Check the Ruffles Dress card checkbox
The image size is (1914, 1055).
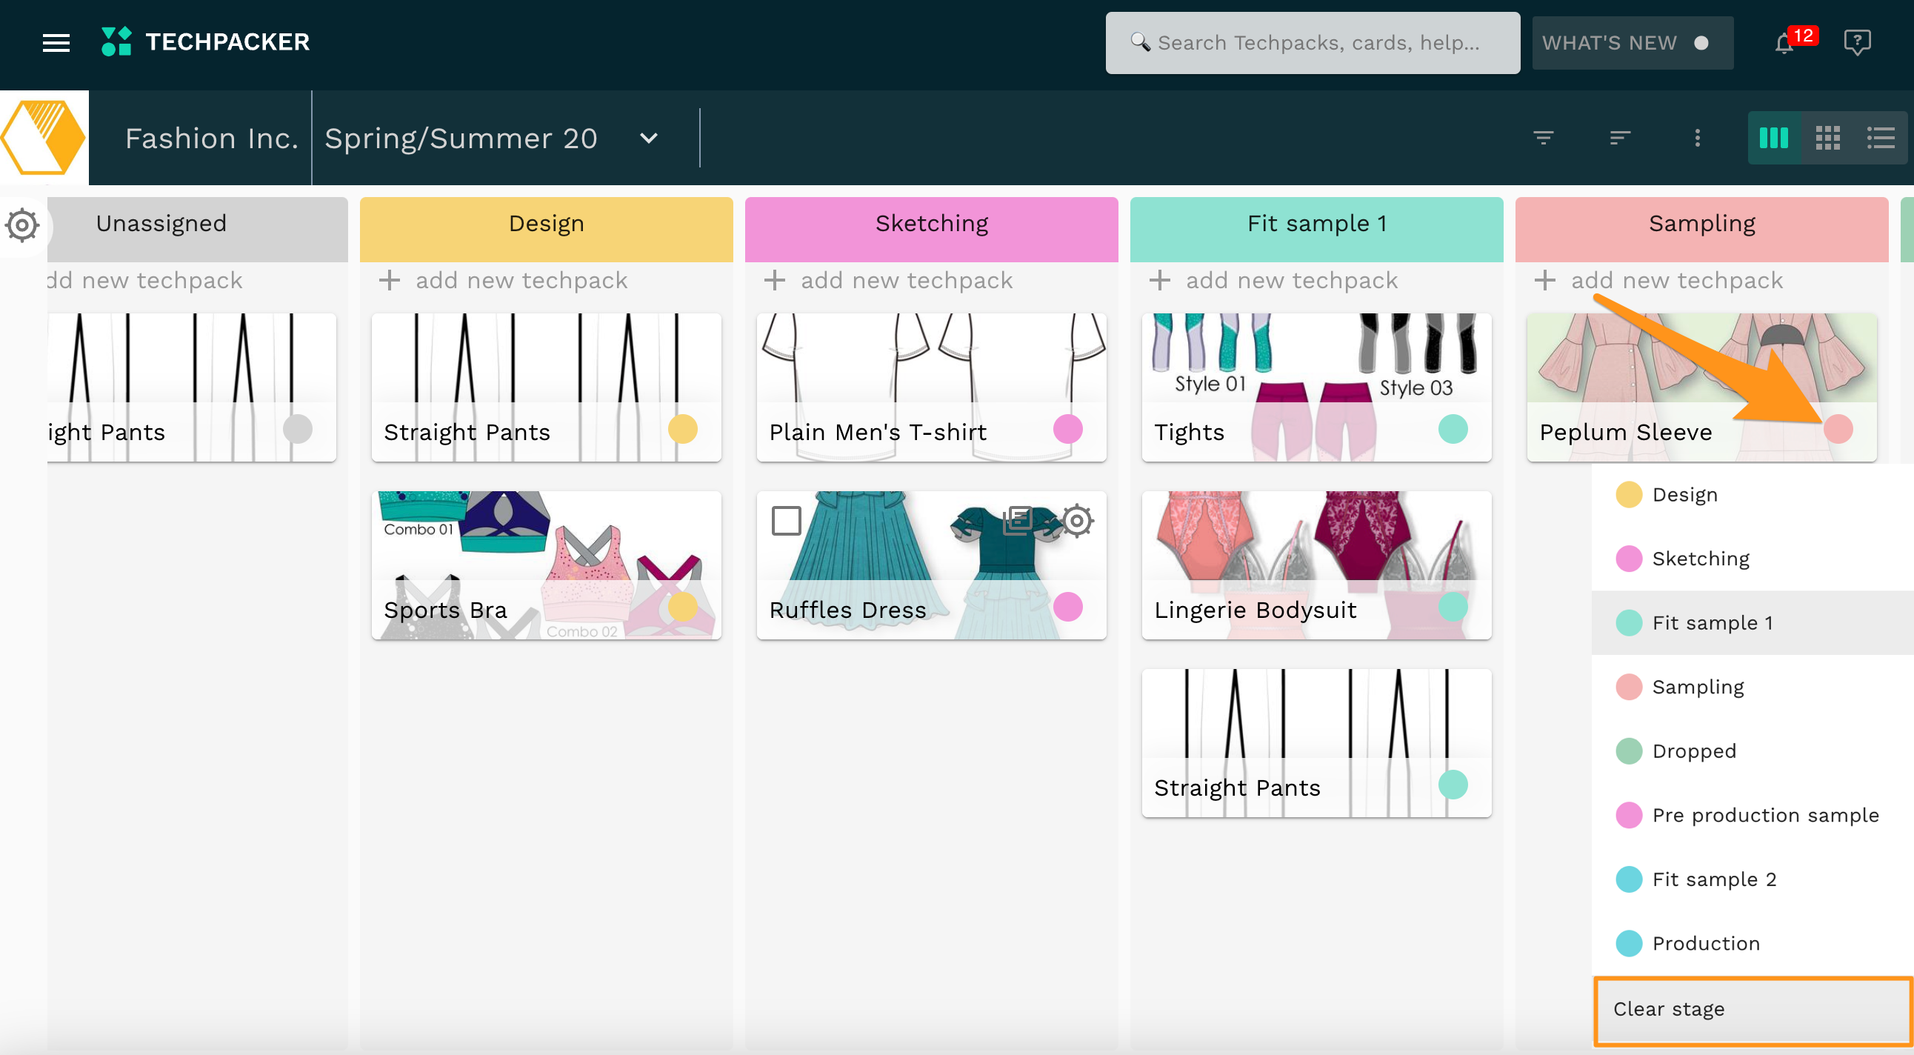(x=786, y=520)
